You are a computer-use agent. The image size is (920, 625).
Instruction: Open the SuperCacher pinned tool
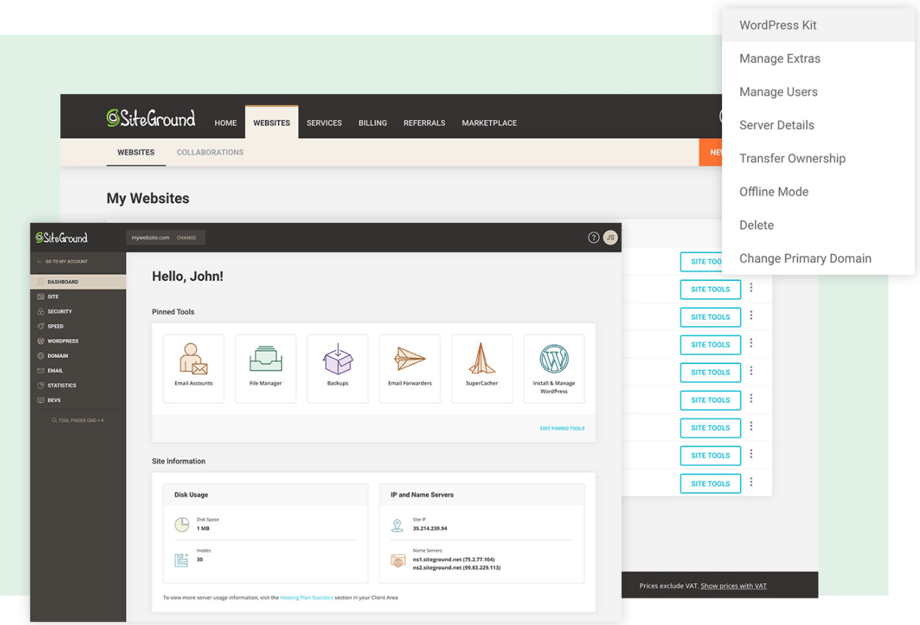[x=482, y=368]
